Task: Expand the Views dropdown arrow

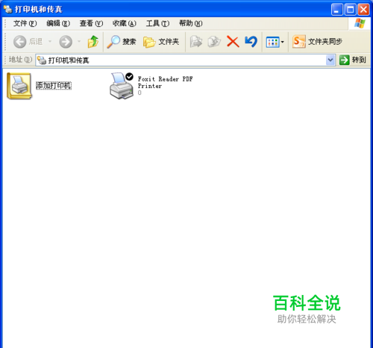Action: point(283,42)
